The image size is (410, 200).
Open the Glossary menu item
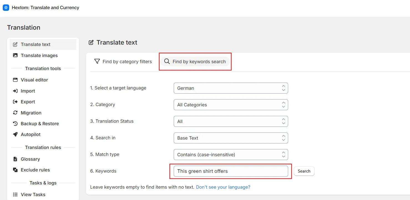(x=43, y=159)
